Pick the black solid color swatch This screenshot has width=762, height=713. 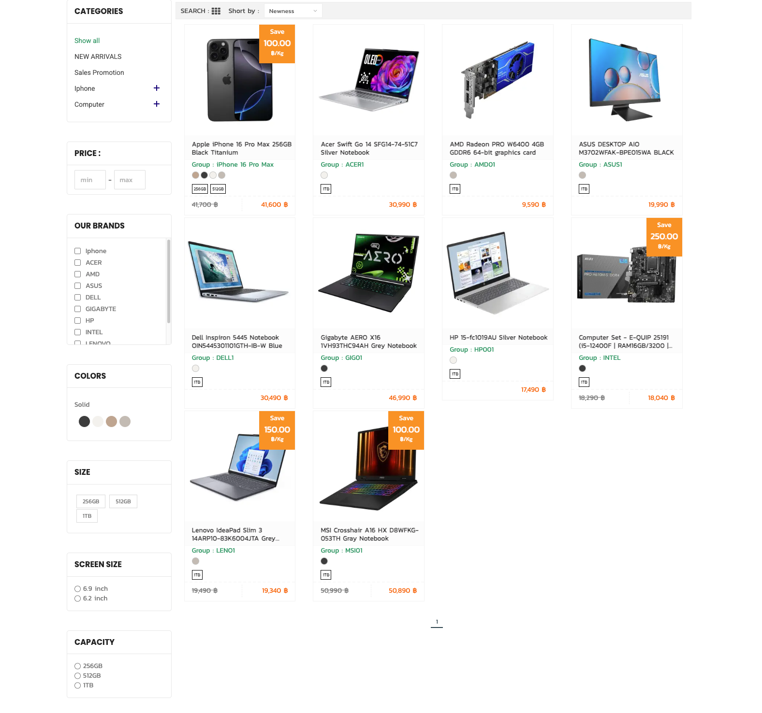(x=84, y=422)
